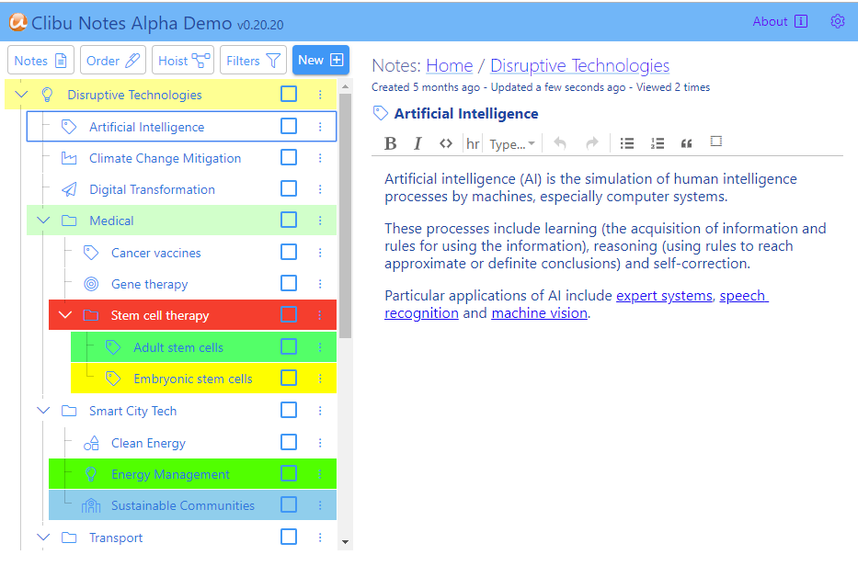
Task: Open the Order toolbar menu
Action: 113,60
